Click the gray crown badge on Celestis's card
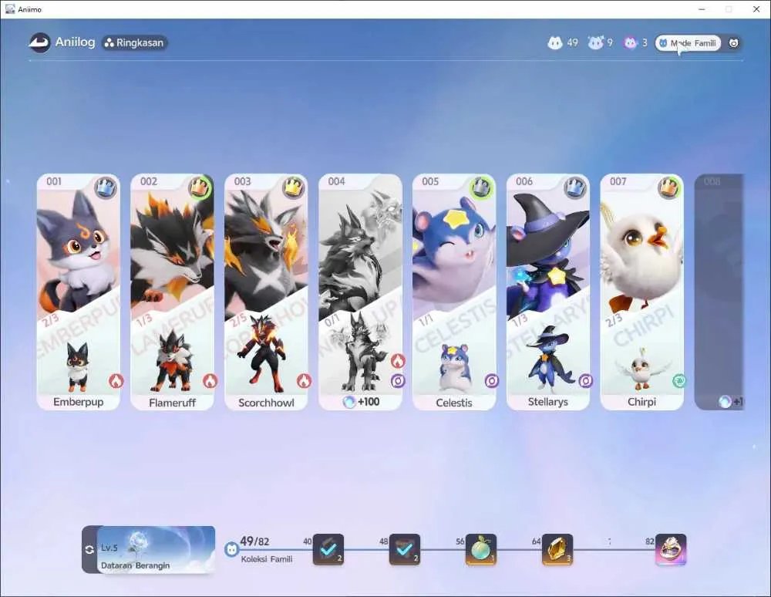The height and width of the screenshot is (597, 771). point(481,188)
